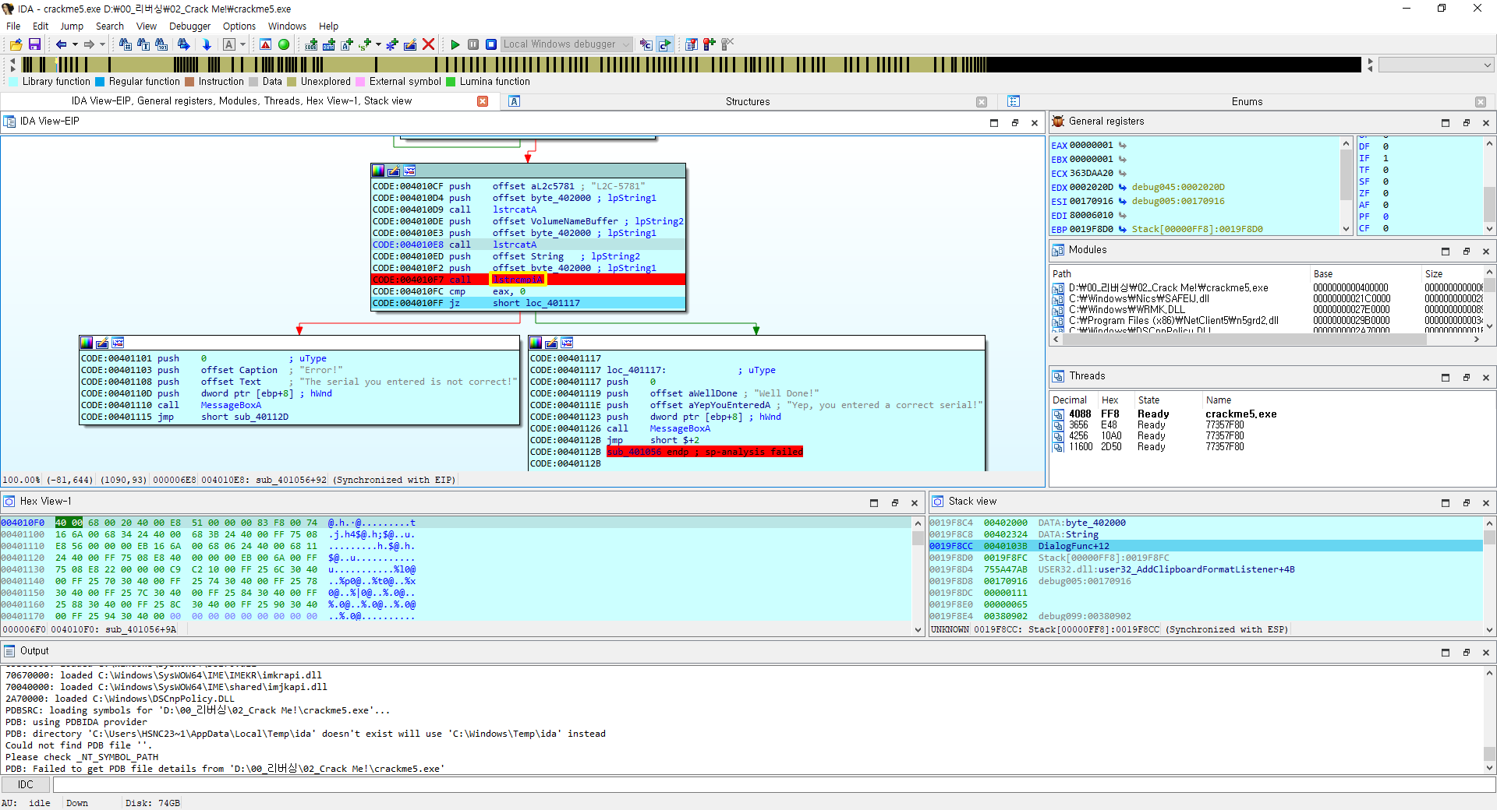The height and width of the screenshot is (810, 1497).
Task: Click the breakpoint list toolbar icon
Action: click(692, 44)
